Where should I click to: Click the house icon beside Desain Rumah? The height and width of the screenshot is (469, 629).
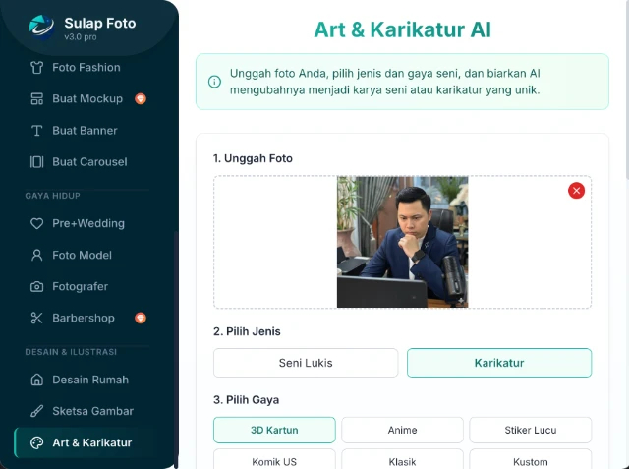click(x=37, y=381)
